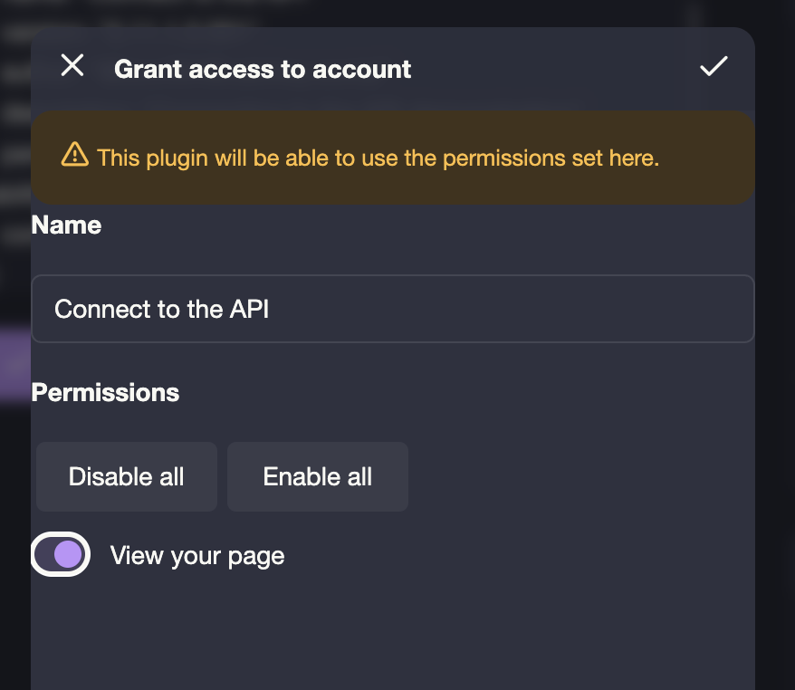Click the checkmark to confirm access grant
The width and height of the screenshot is (795, 690).
(714, 65)
